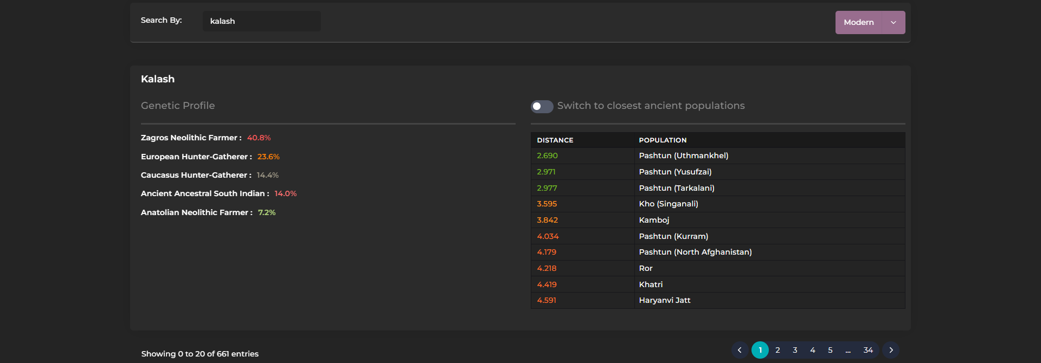Click the Modern button
This screenshot has width=1041, height=363.
click(859, 23)
